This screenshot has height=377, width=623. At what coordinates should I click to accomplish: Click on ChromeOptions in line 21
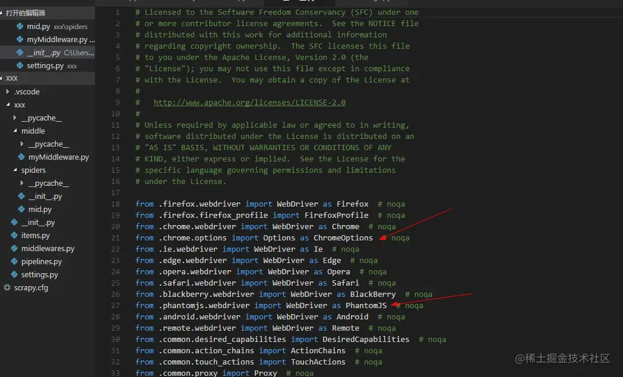pos(343,238)
